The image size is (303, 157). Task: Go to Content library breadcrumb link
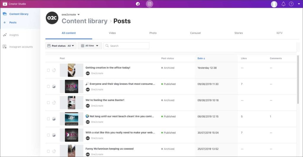[84, 21]
